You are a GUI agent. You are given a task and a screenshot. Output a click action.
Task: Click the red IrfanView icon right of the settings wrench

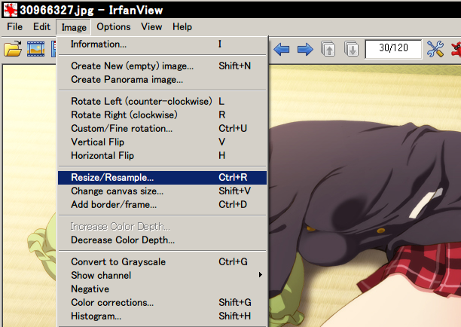tap(456, 49)
